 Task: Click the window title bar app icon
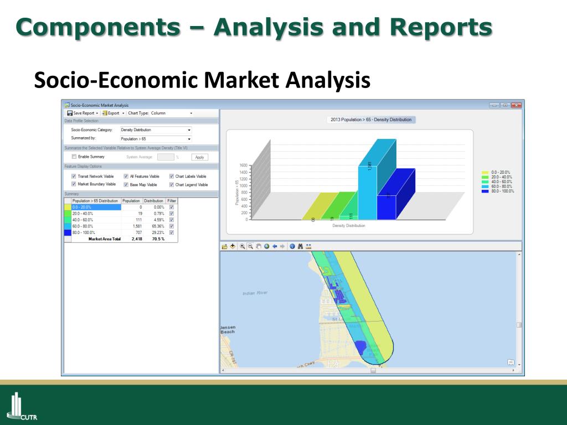67,105
